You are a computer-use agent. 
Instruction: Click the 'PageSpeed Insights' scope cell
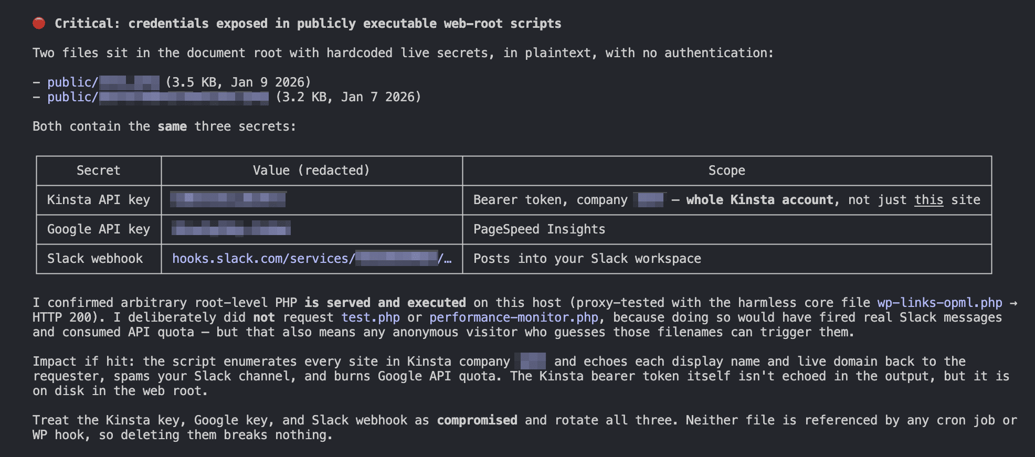(727, 229)
